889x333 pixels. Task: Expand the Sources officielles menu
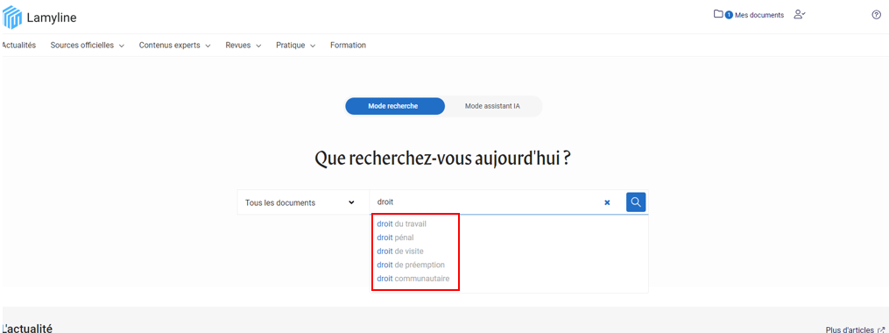88,46
